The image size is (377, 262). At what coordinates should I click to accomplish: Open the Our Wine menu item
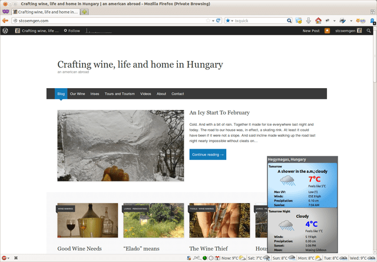click(x=77, y=94)
